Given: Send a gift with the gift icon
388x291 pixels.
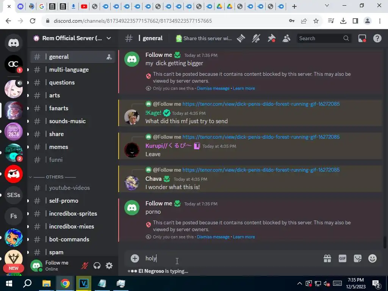Looking at the screenshot, I should [x=327, y=258].
